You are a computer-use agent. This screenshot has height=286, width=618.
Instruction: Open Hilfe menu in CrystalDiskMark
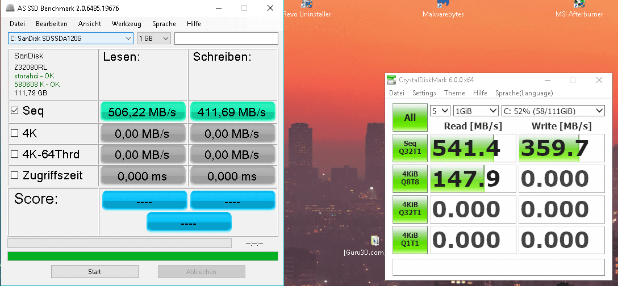[480, 93]
